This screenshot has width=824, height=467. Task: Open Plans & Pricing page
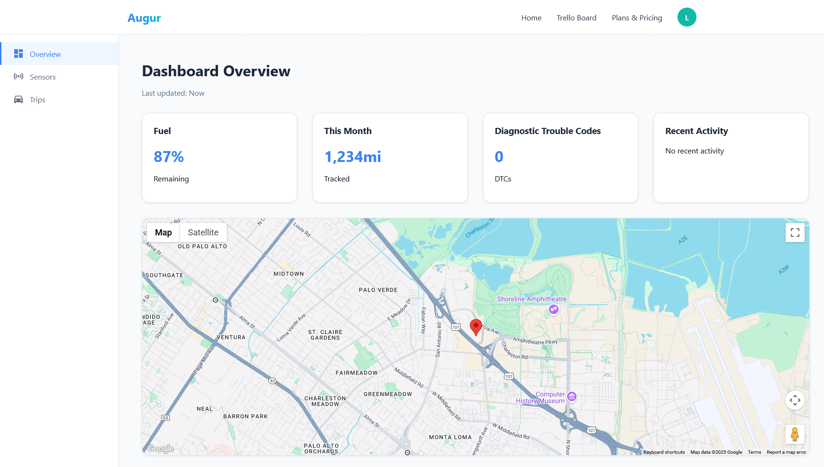click(637, 18)
